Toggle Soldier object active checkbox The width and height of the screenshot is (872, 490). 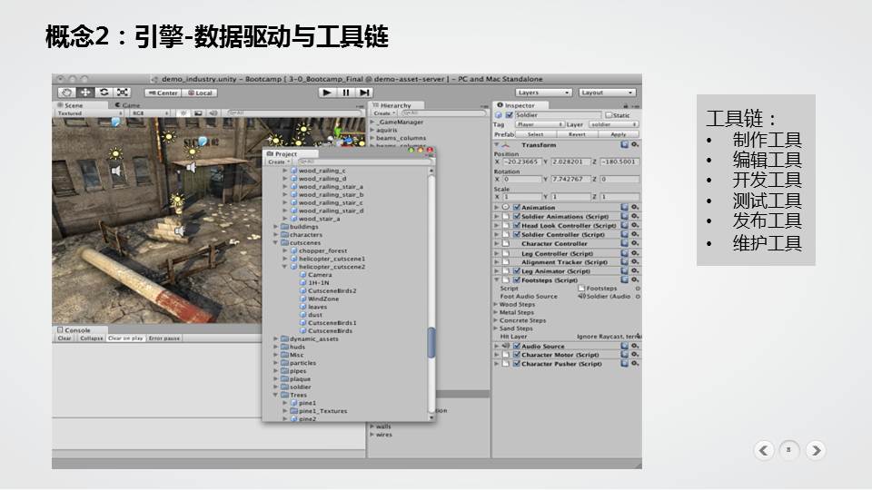point(509,115)
